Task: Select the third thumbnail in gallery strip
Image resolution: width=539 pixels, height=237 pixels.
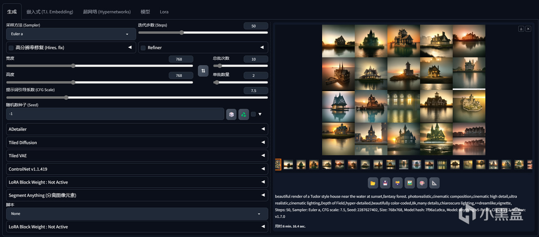Action: pos(301,165)
